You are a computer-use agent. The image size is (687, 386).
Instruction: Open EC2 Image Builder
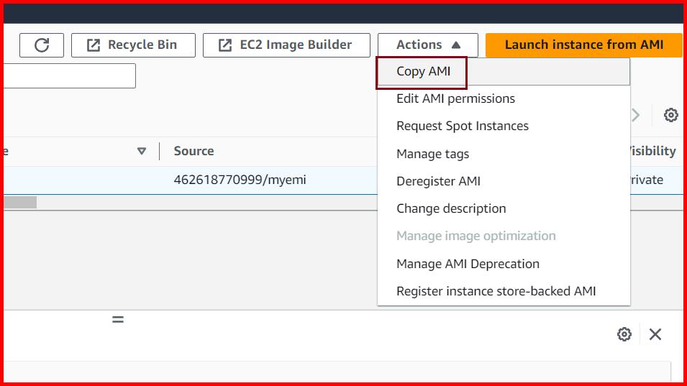(x=286, y=45)
